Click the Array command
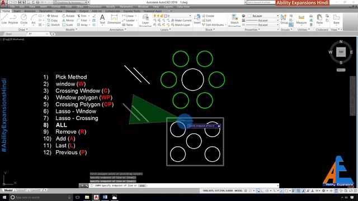Viewport: 358px width, 201px height. (82, 25)
